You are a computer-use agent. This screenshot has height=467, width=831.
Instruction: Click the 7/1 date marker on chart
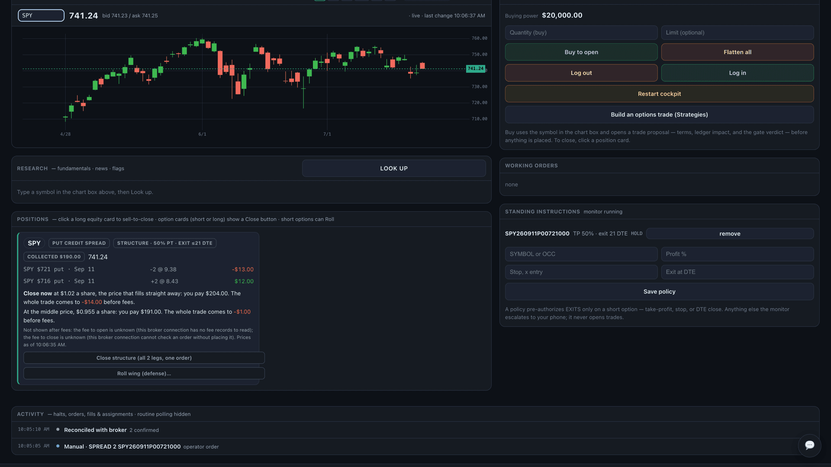click(327, 134)
